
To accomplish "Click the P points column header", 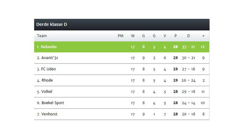I will tap(175, 36).
